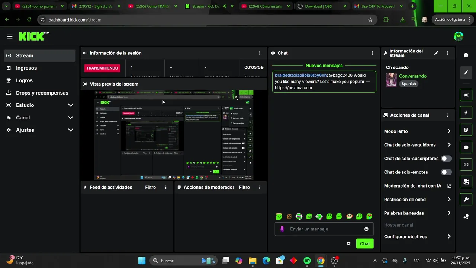Viewport: 476px width, 268px height.
Task: Toggle the stream preview widget icon in right toolbar
Action: pyautogui.click(x=466, y=95)
